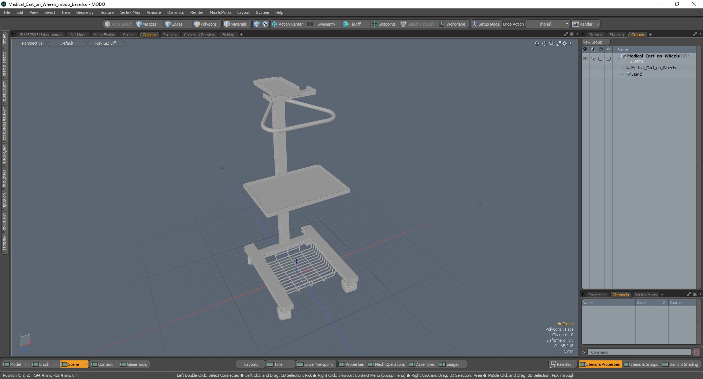Add a new viewport tab with plus

click(x=241, y=35)
